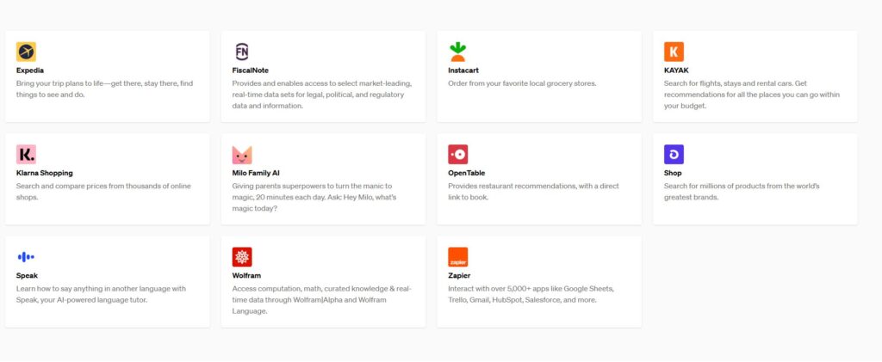
Task: Open the Klarna Shopping title link
Action: tap(44, 173)
